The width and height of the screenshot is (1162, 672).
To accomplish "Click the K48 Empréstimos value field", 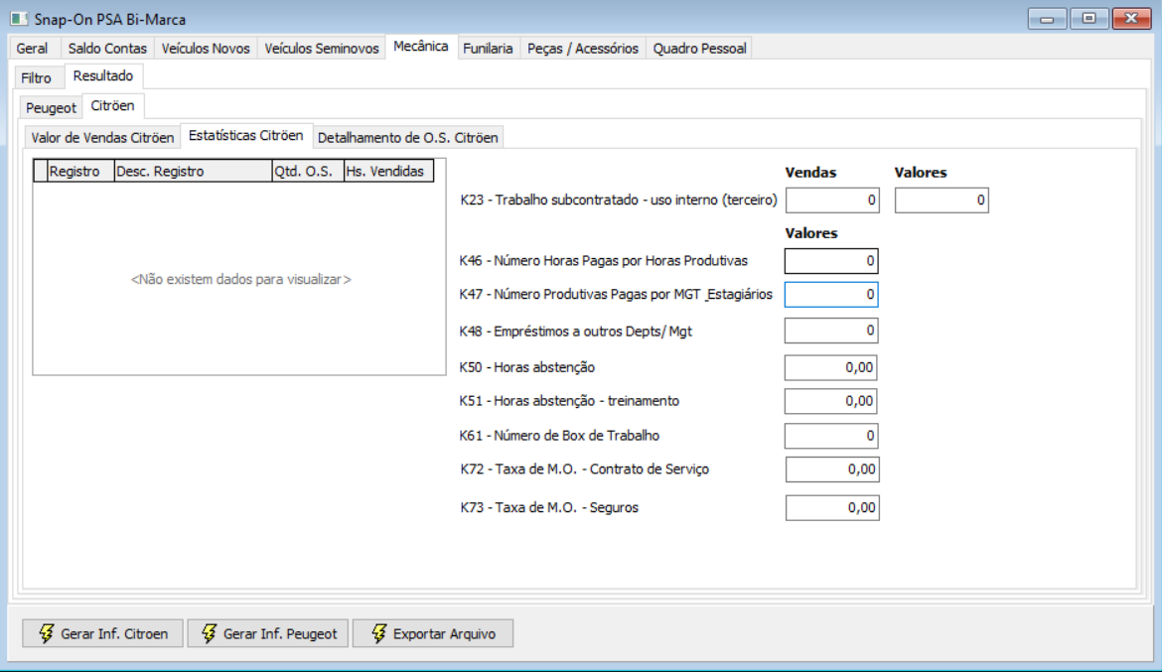I will tap(831, 331).
